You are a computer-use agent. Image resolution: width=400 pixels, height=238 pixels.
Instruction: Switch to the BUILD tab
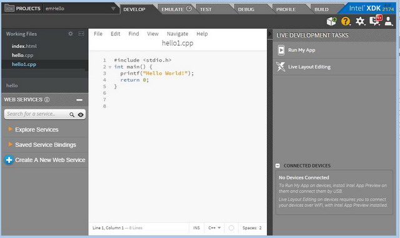click(x=321, y=9)
